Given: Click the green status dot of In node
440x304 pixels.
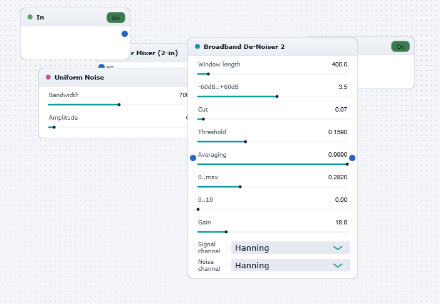Looking at the screenshot, I should (x=30, y=17).
